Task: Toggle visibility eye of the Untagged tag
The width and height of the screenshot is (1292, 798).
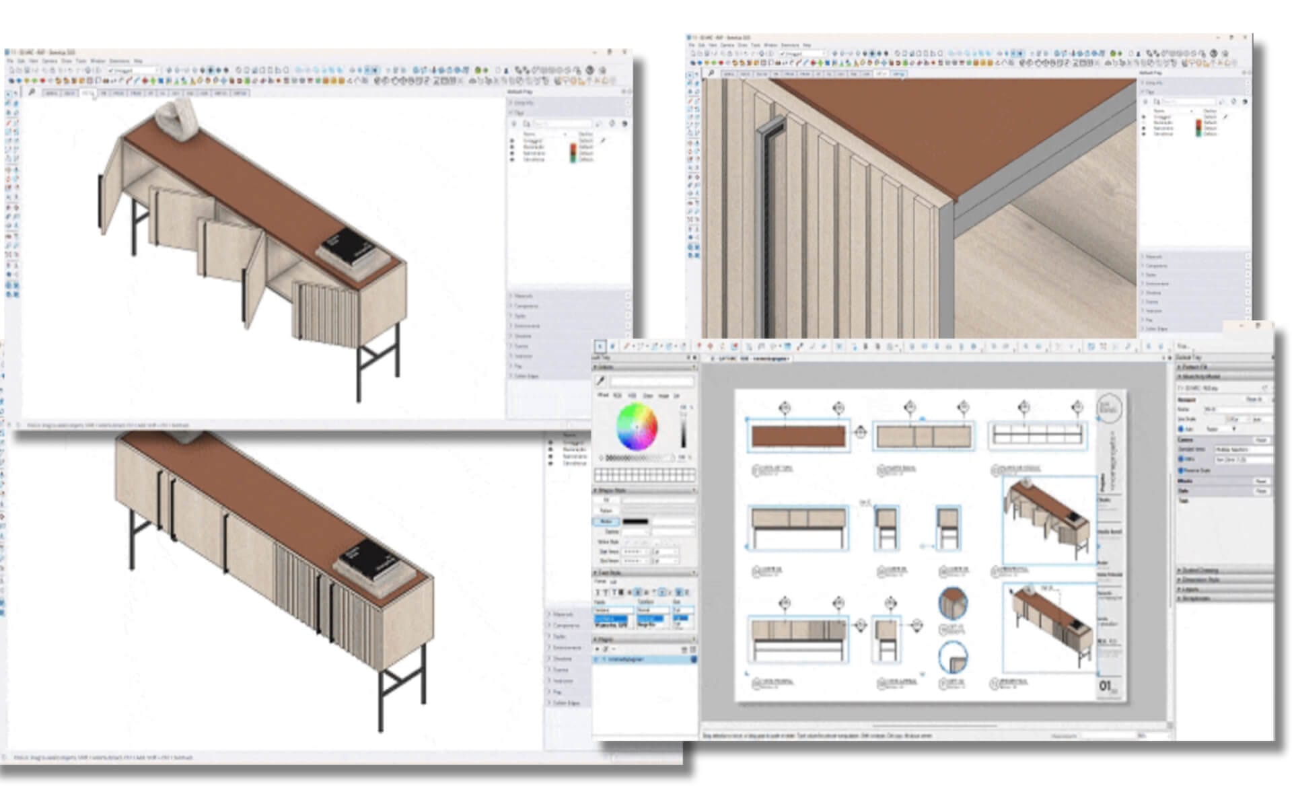Action: point(512,141)
